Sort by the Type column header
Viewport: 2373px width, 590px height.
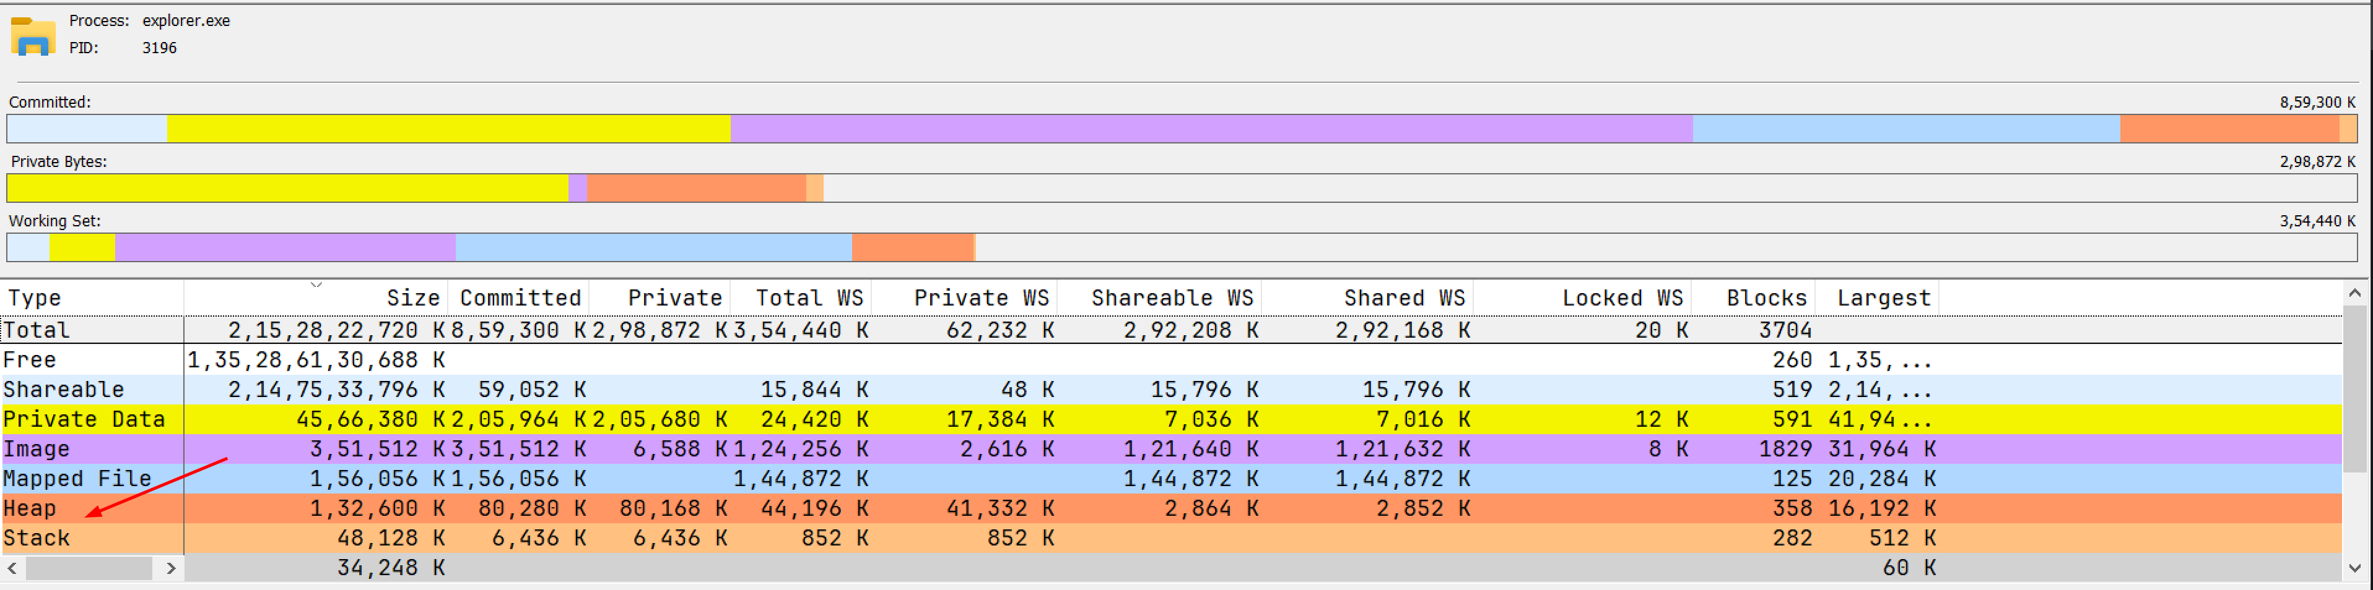tap(92, 298)
